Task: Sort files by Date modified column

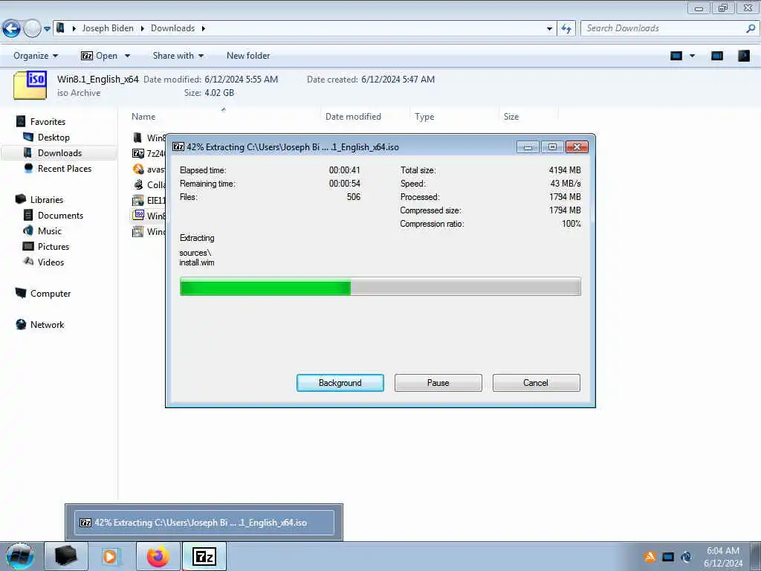Action: [x=353, y=117]
